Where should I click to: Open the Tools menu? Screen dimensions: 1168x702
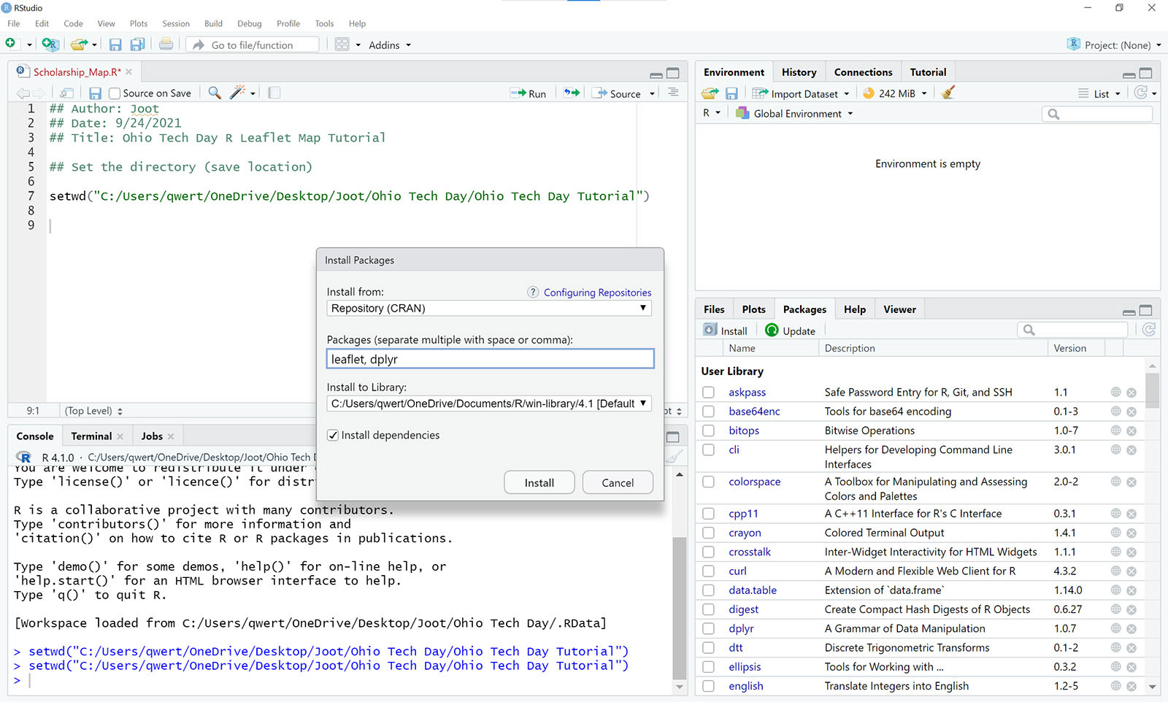pyautogui.click(x=324, y=23)
